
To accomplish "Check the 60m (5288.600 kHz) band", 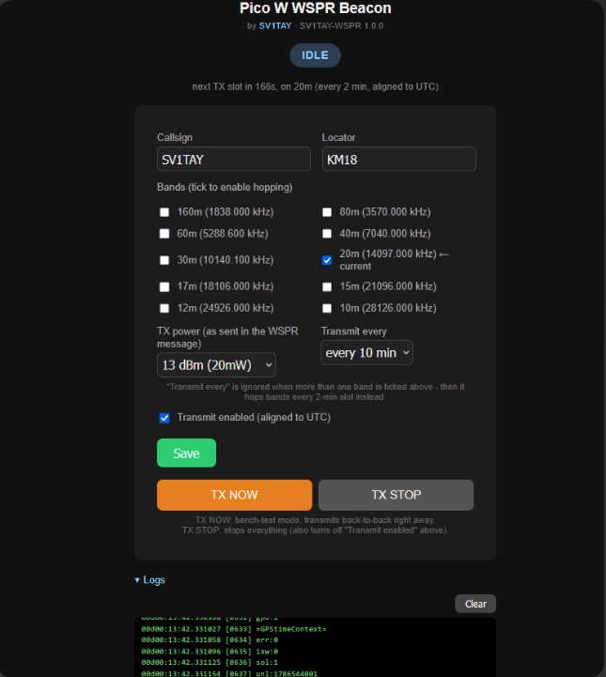I will click(164, 234).
